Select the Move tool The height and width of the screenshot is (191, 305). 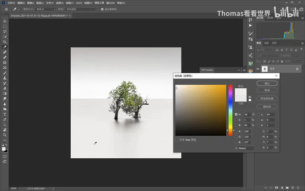(x=5, y=21)
